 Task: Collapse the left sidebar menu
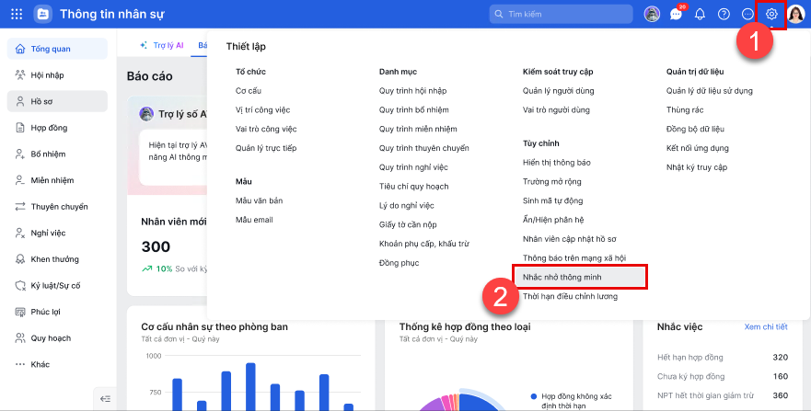(x=105, y=398)
